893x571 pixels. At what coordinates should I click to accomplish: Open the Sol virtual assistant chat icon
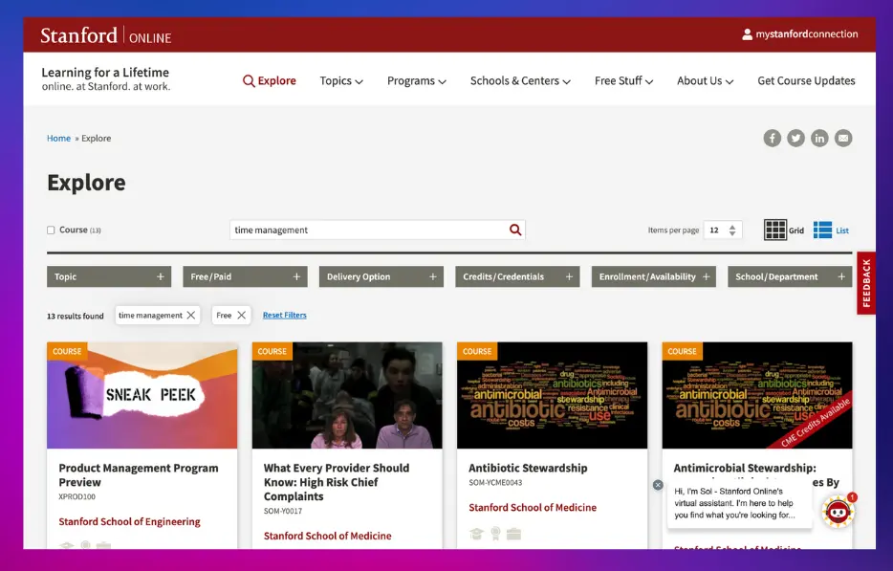tap(838, 514)
